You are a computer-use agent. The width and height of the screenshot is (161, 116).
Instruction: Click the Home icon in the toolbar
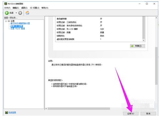click(27, 13)
